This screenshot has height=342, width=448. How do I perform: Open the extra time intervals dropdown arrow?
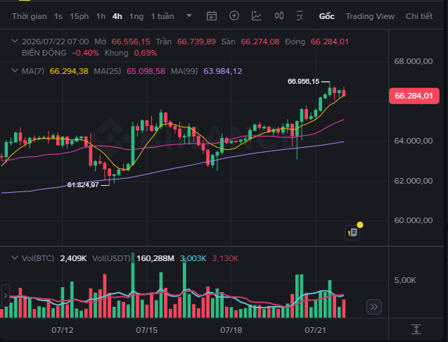point(189,15)
